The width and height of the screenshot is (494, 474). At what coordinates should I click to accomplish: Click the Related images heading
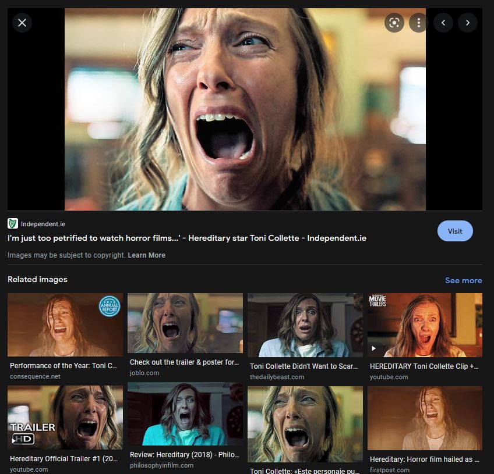coord(37,279)
